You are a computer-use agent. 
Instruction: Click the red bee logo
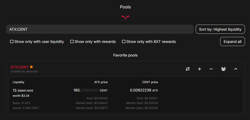(125, 17)
